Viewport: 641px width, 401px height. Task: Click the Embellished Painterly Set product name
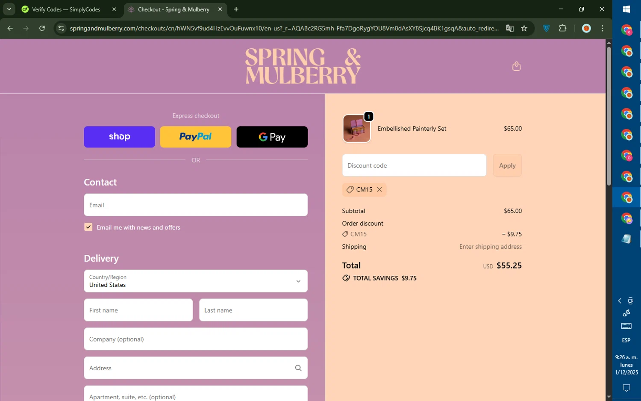[x=412, y=129]
